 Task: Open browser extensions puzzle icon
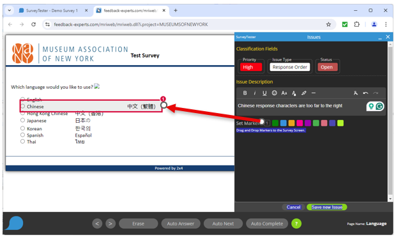[356, 24]
